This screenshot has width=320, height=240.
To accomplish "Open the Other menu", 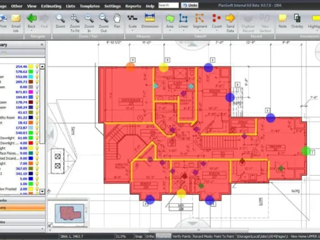I will coord(17,6).
